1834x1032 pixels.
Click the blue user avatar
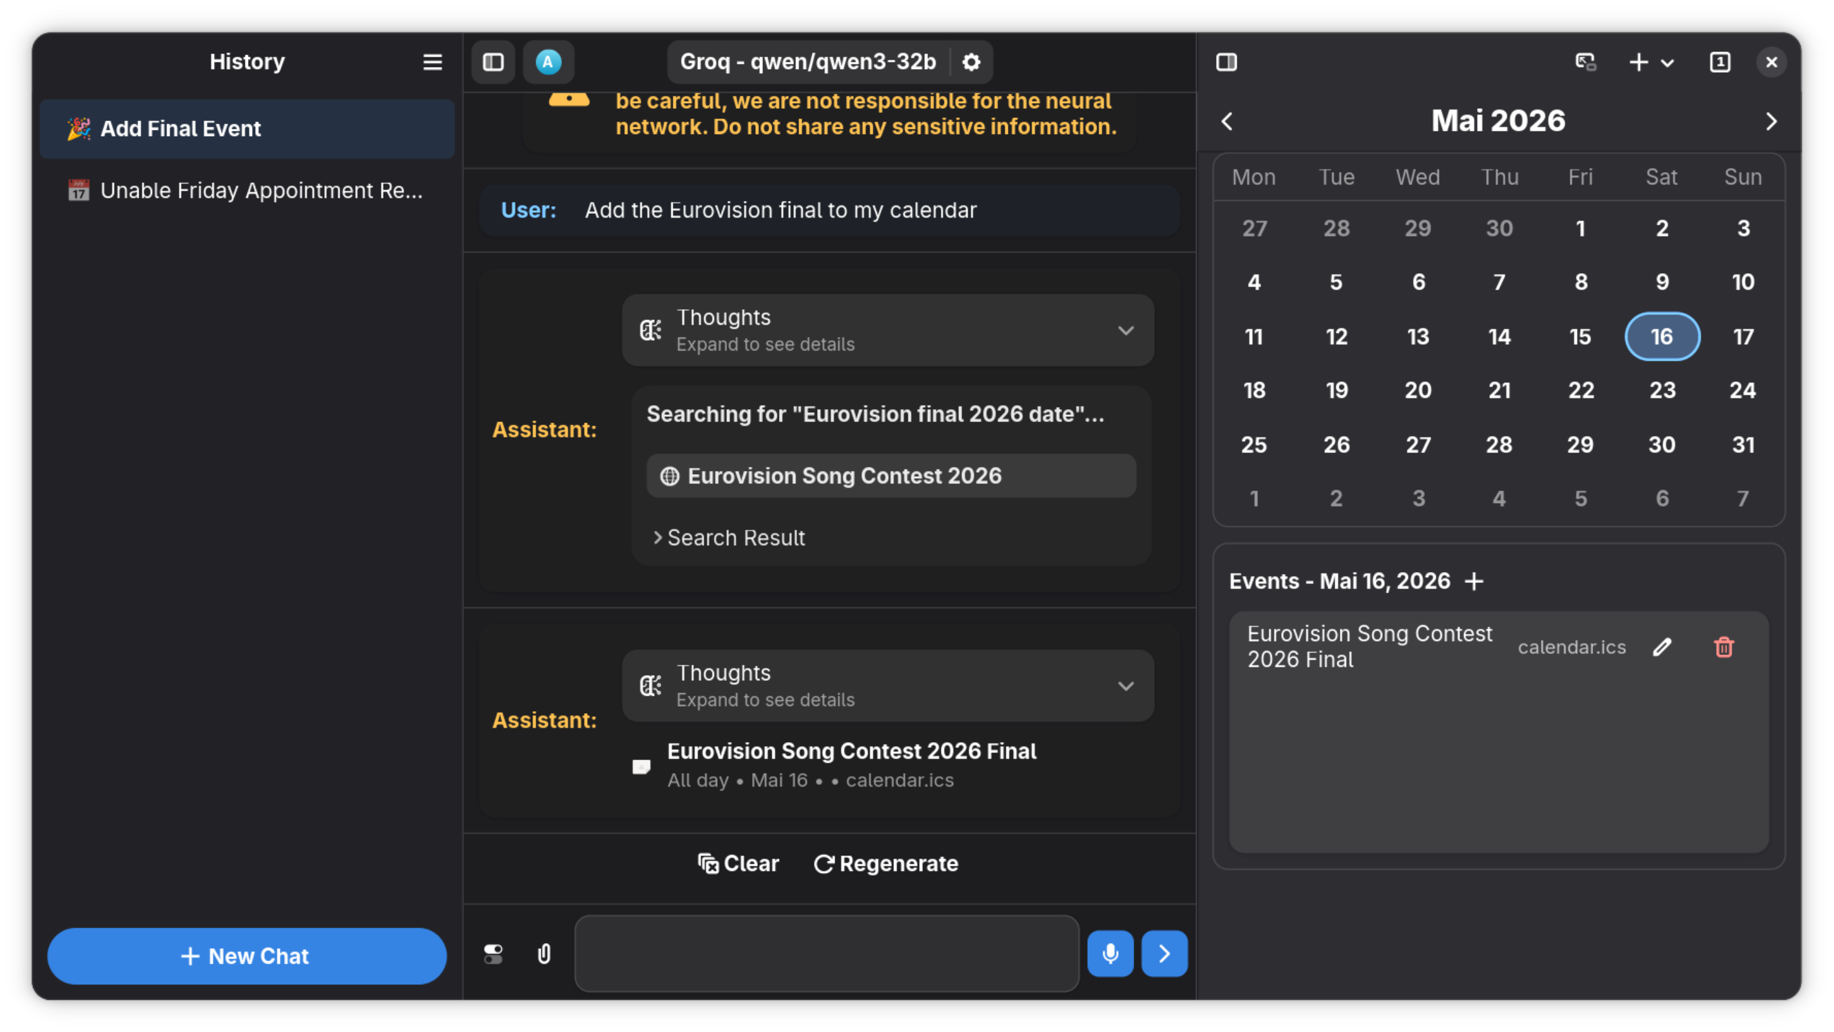point(549,62)
